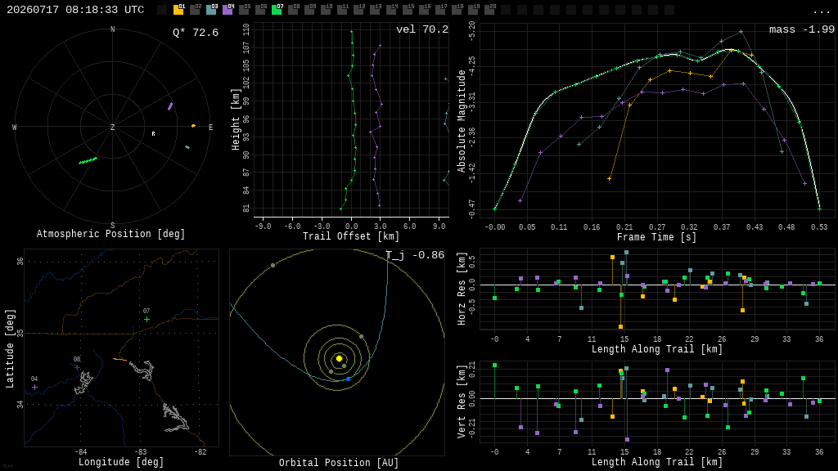Enable the grey station 02 box
Screen dimensions: 838x471
(x=195, y=10)
